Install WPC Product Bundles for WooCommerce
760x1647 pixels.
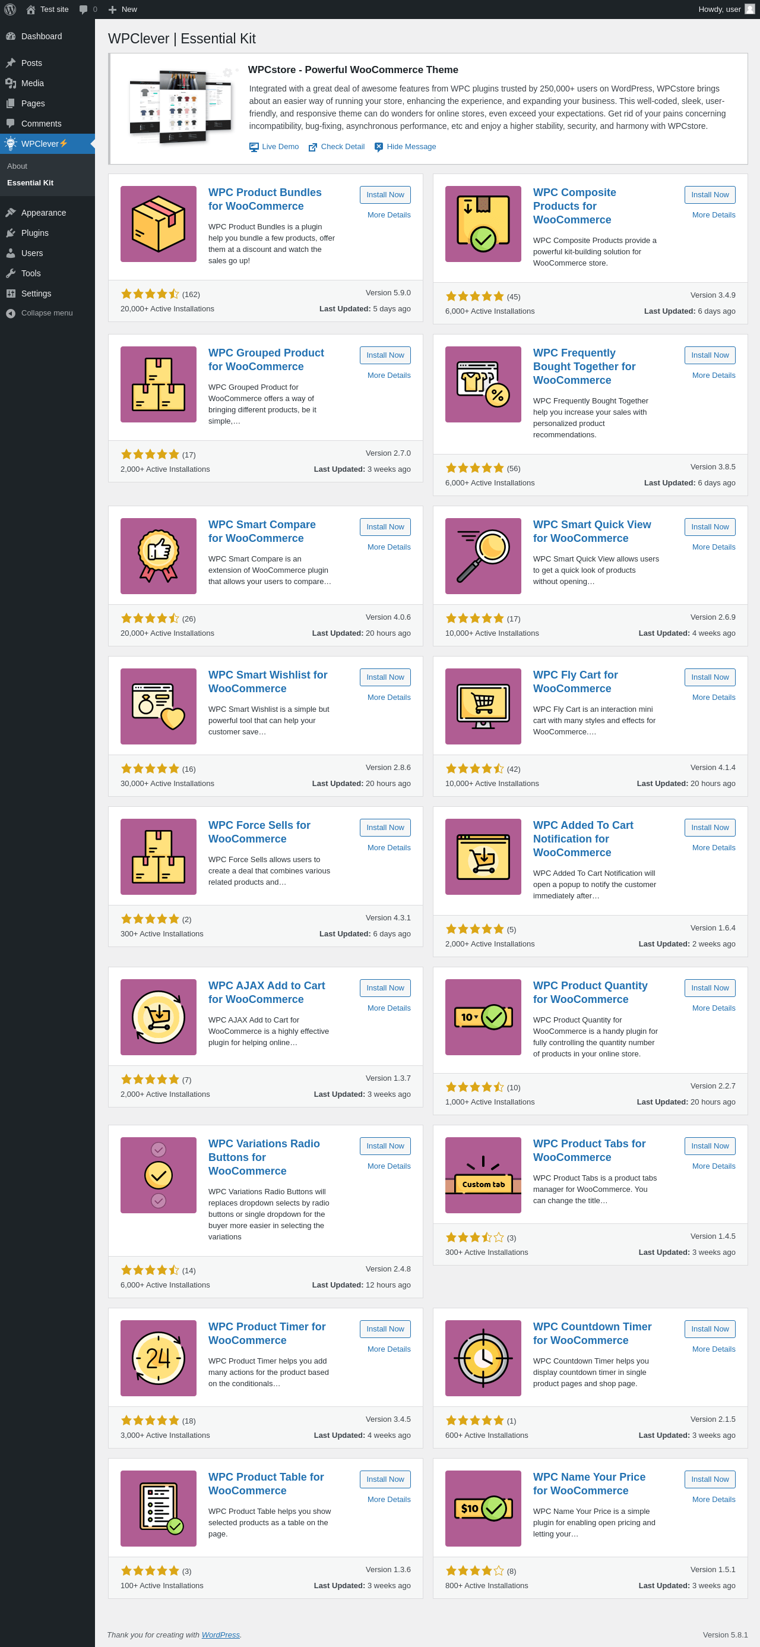coord(385,194)
